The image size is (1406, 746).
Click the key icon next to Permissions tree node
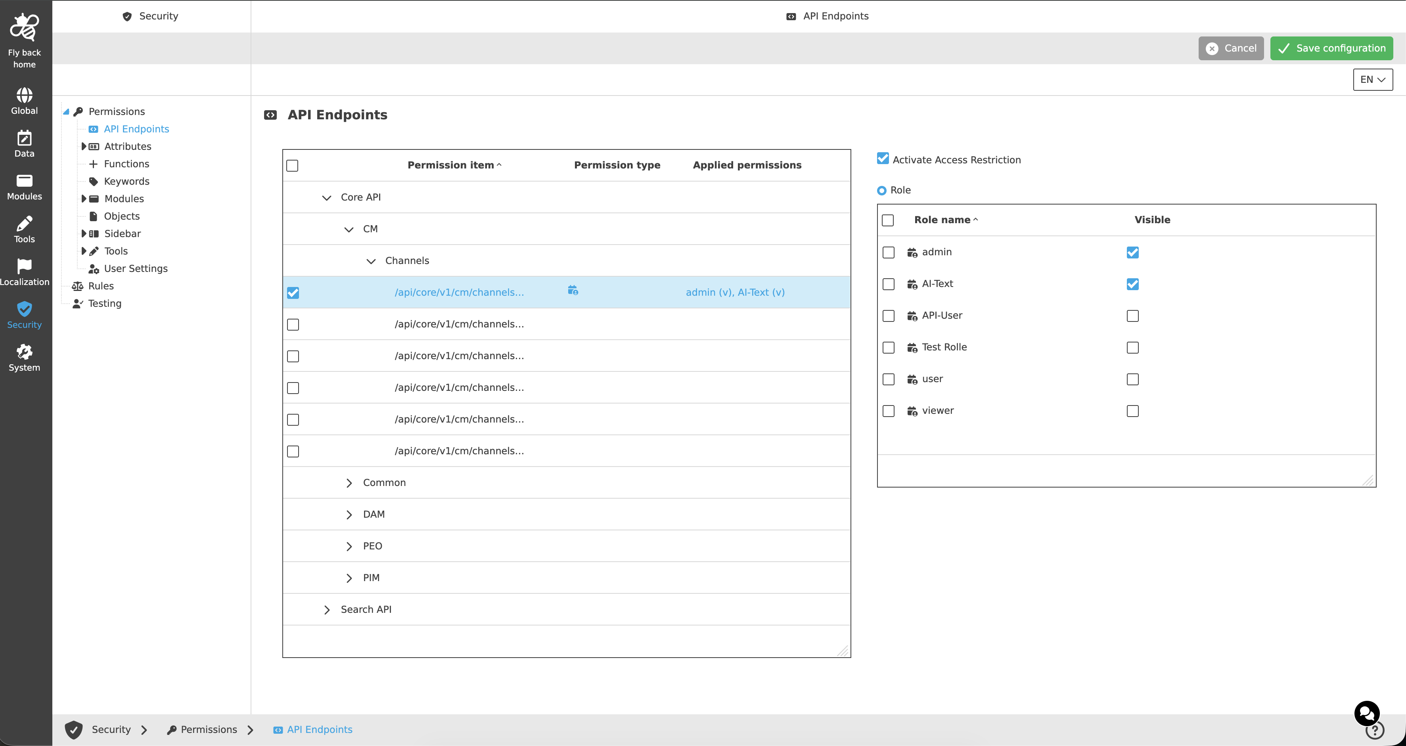click(78, 112)
